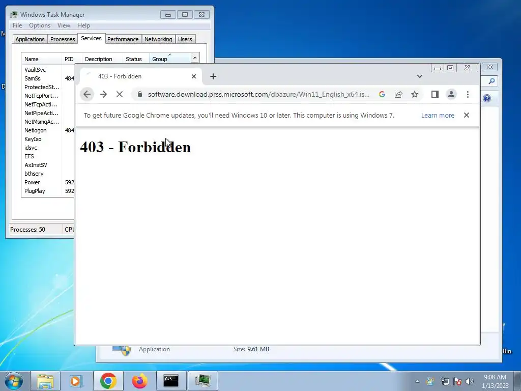This screenshot has width=521, height=391.
Task: Switch to the Users tab
Action: (x=185, y=39)
